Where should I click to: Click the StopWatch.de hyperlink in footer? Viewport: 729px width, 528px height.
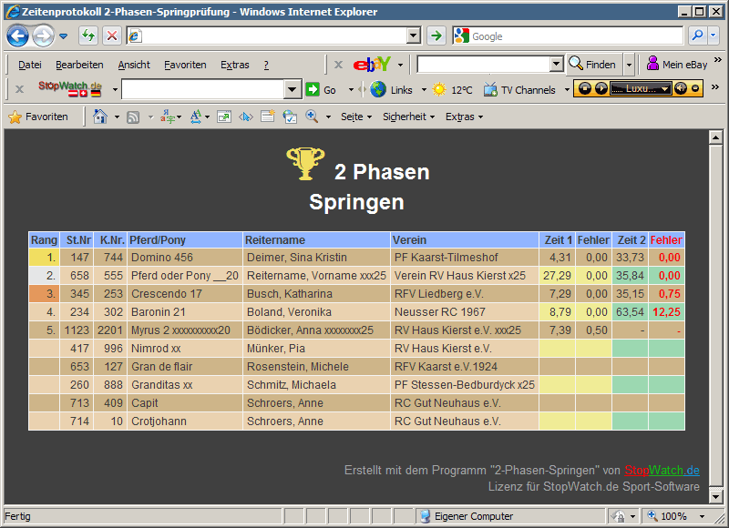coord(662,470)
